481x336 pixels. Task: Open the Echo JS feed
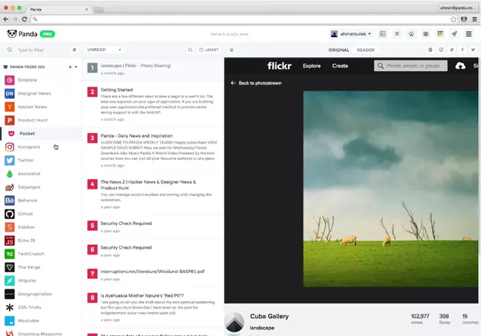27,241
